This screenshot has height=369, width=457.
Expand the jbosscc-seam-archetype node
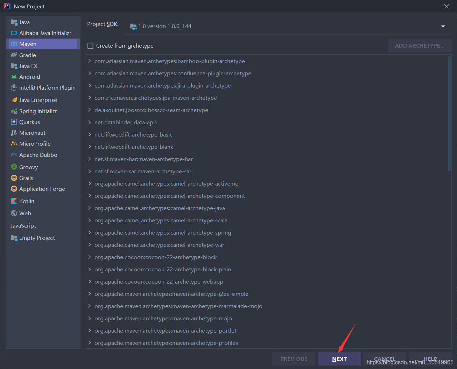tap(90, 110)
